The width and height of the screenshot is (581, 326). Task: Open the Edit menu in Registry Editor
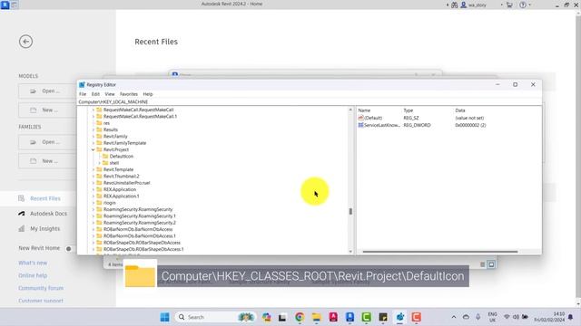95,94
